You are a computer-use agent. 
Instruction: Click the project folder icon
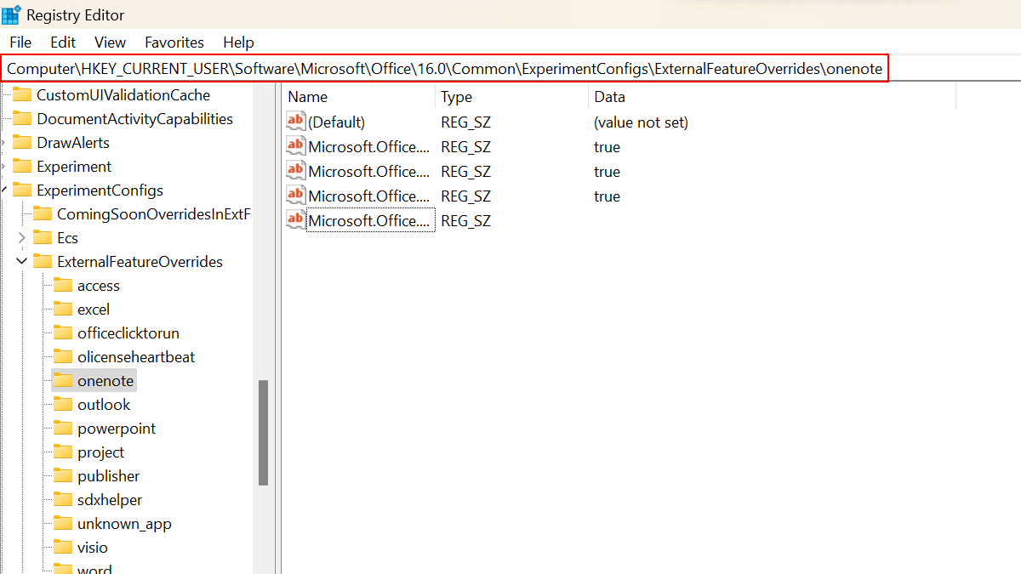(63, 452)
